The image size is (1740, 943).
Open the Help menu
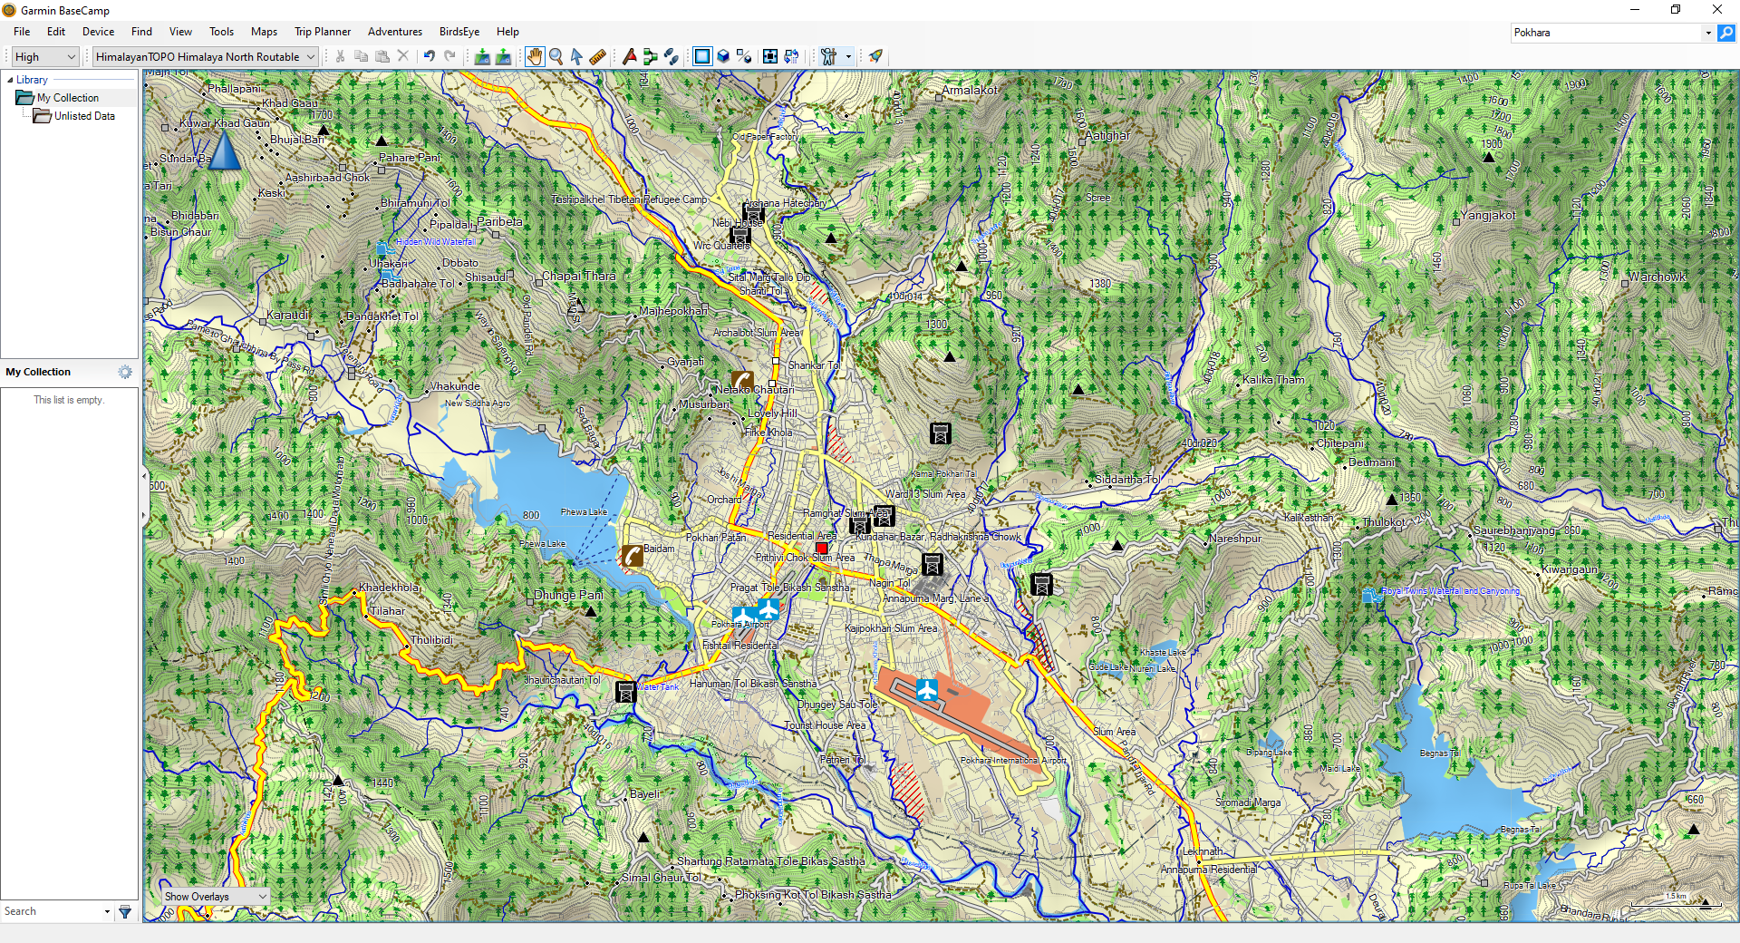point(507,32)
